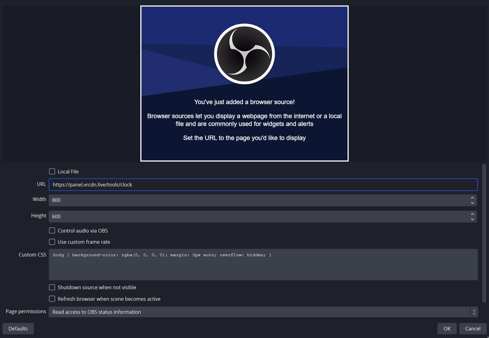Click the properties panel vertical scrollbar
The width and height of the screenshot is (489, 338).
[x=484, y=233]
